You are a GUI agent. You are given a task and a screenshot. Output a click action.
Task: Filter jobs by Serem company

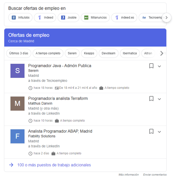click(72, 53)
